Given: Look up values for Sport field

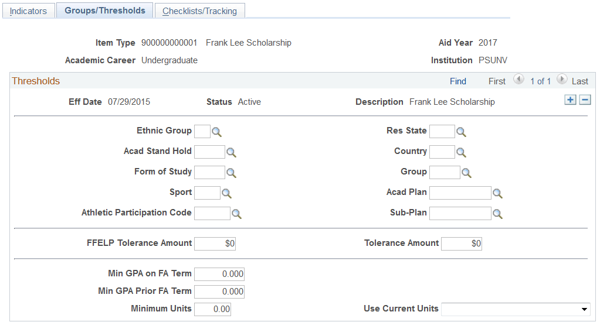Looking at the screenshot, I should click(x=227, y=193).
